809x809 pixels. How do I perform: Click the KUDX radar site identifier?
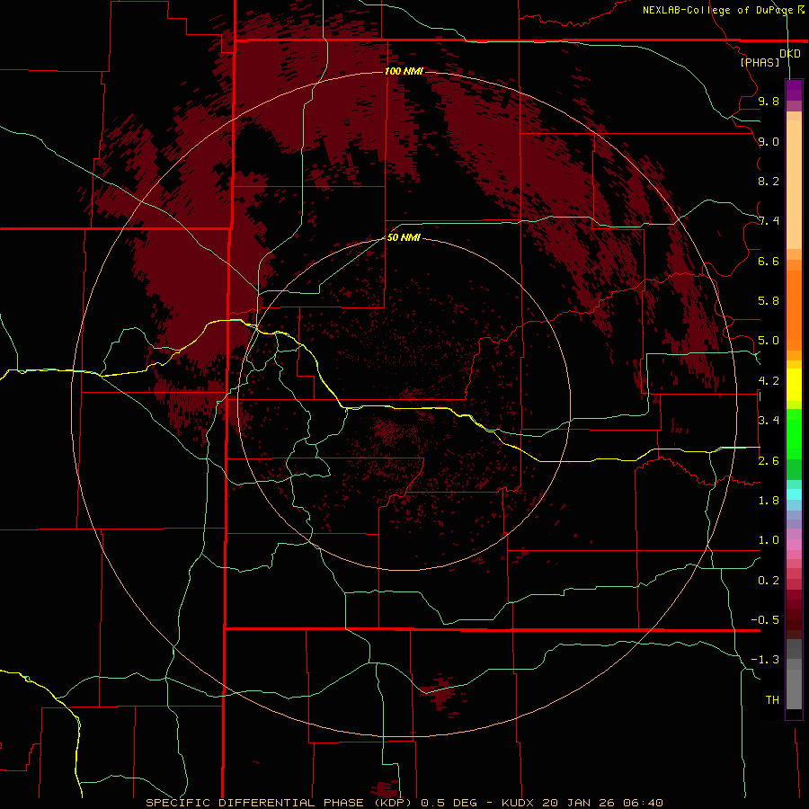click(x=519, y=803)
